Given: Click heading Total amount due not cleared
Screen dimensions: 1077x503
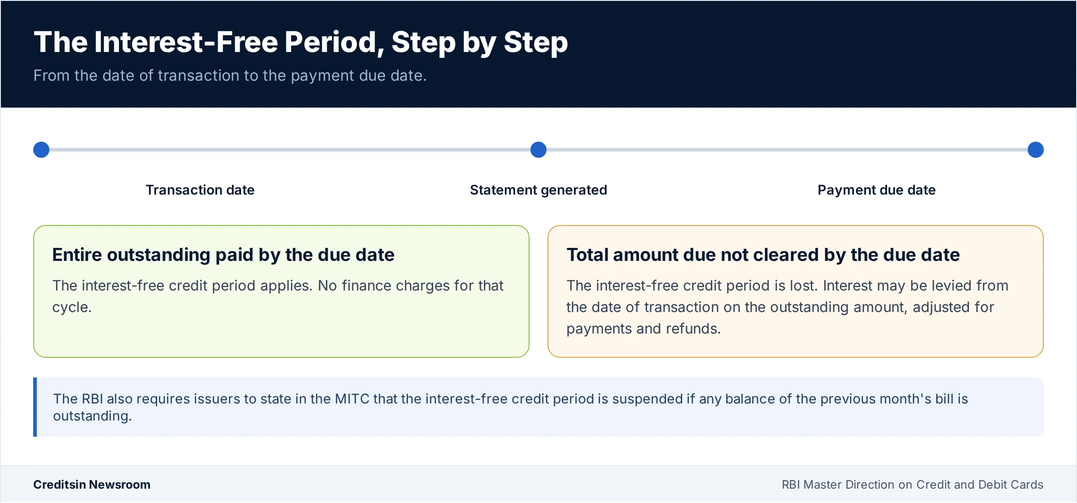Looking at the screenshot, I should pyautogui.click(x=763, y=255).
